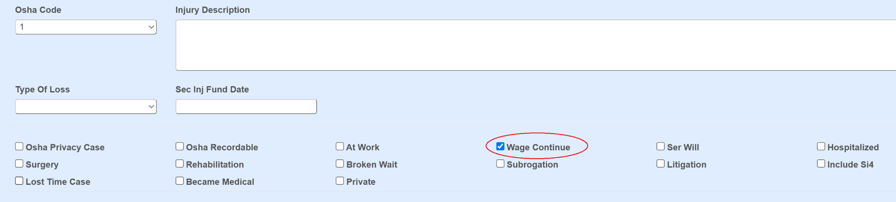Check the Ser Will checkbox
This screenshot has height=202, width=896.
point(661,146)
